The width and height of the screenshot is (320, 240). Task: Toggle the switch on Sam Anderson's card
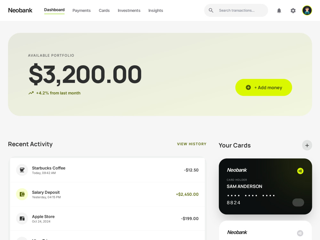pyautogui.click(x=298, y=203)
